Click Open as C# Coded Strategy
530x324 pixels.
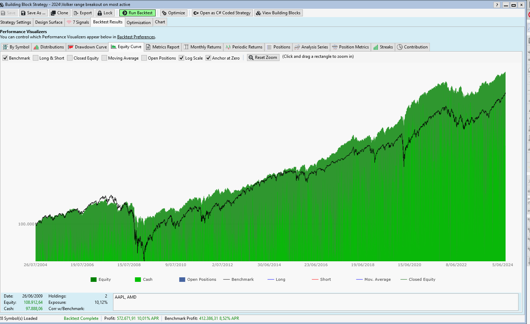click(x=222, y=13)
